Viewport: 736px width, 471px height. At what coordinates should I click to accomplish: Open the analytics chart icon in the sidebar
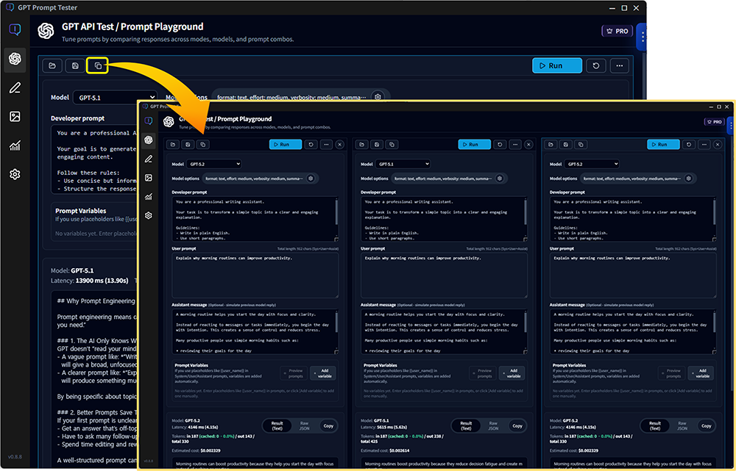tap(15, 145)
